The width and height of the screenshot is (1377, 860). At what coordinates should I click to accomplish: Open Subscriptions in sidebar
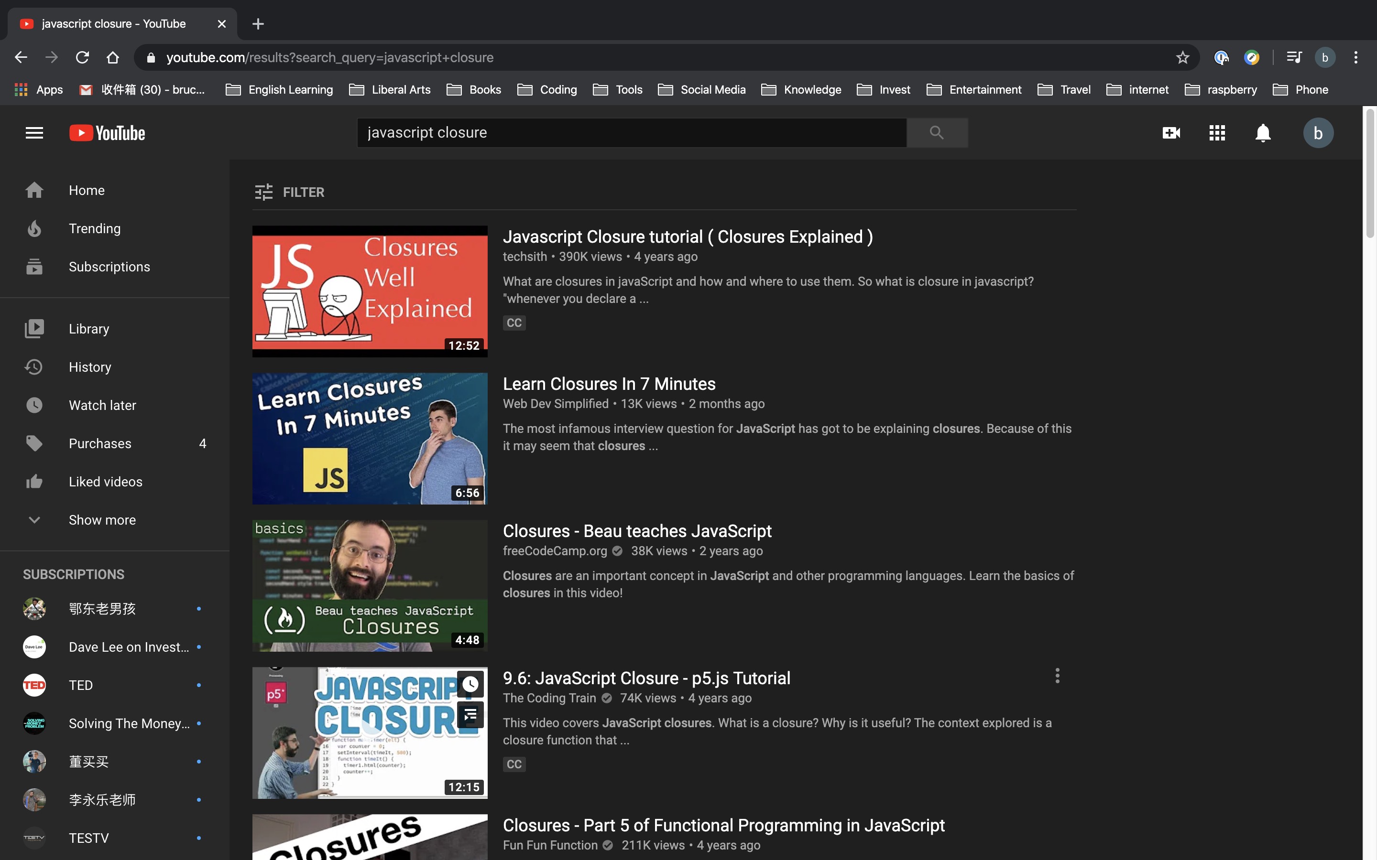(x=114, y=267)
